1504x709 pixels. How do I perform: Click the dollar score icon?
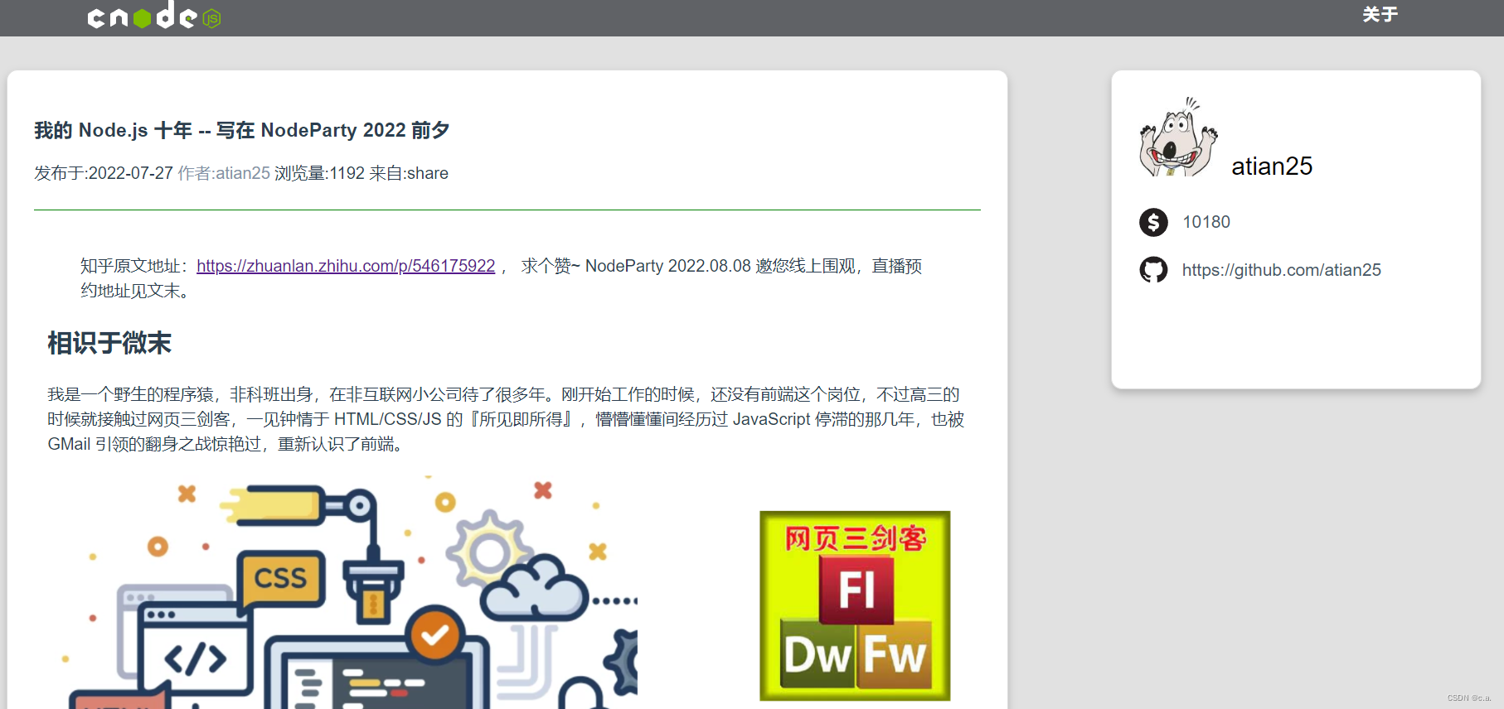(x=1153, y=222)
